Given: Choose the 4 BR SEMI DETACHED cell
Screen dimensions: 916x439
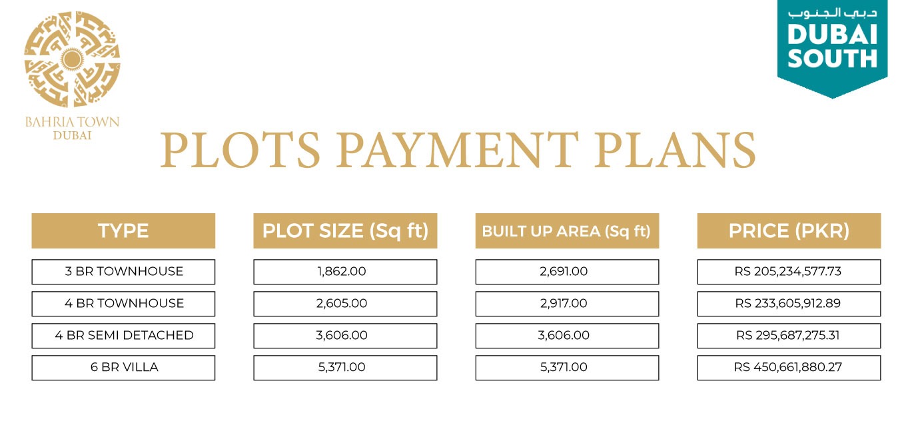Looking at the screenshot, I should pyautogui.click(x=123, y=336).
